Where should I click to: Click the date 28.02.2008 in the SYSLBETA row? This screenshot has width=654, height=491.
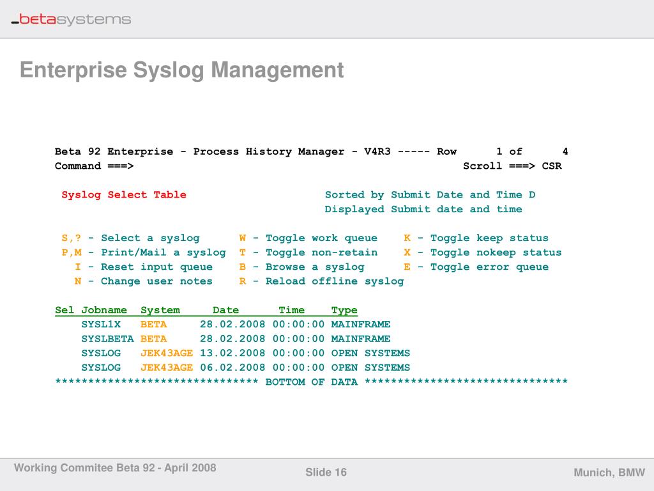pyautogui.click(x=232, y=339)
